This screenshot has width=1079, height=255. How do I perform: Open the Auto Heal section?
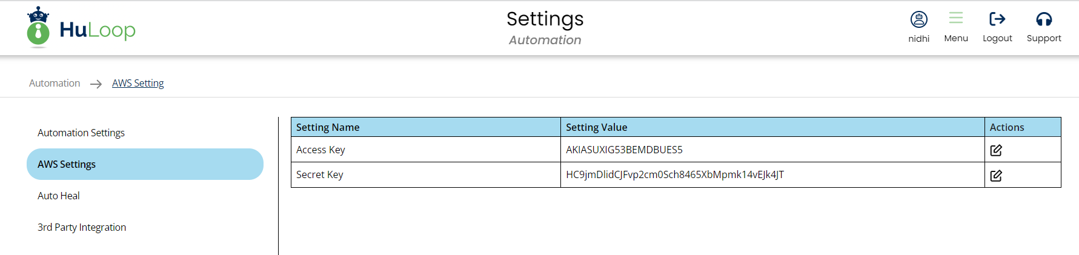point(59,196)
